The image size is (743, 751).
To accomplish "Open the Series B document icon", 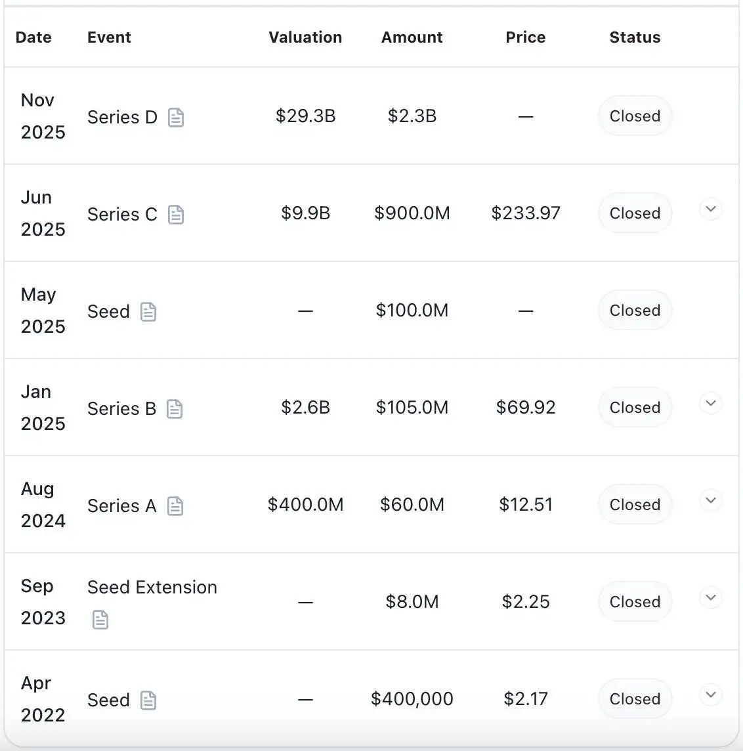I will tap(175, 409).
